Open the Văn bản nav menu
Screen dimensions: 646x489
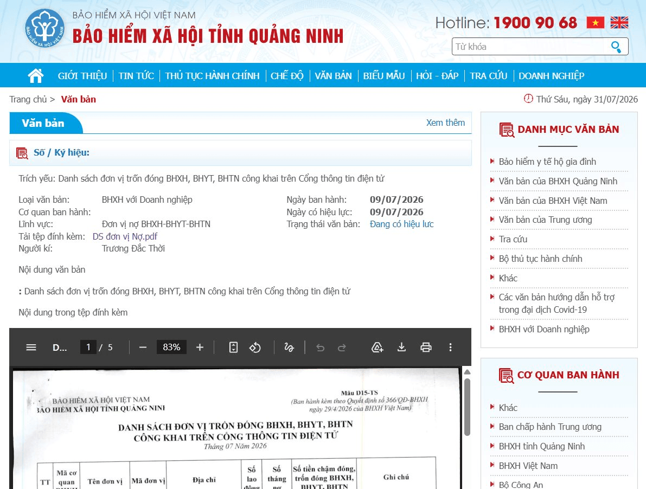click(x=333, y=76)
